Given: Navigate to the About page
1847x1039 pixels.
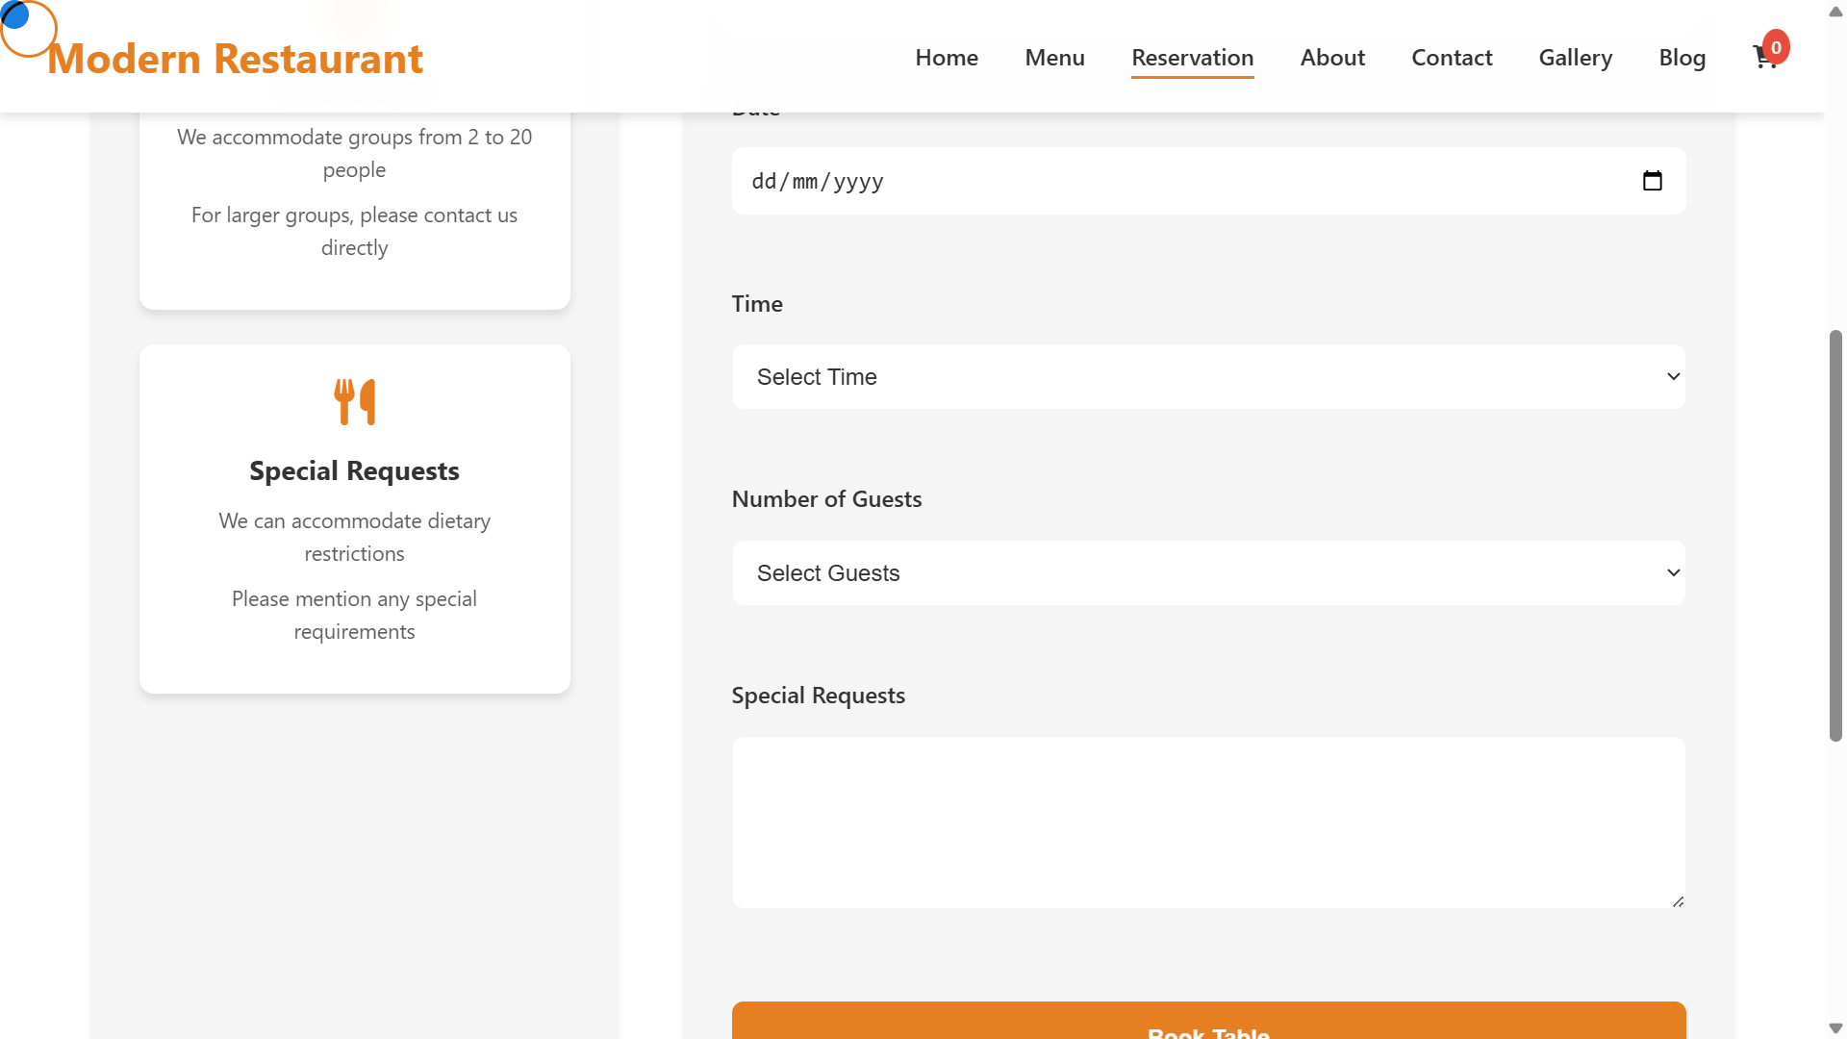Looking at the screenshot, I should pos(1332,58).
